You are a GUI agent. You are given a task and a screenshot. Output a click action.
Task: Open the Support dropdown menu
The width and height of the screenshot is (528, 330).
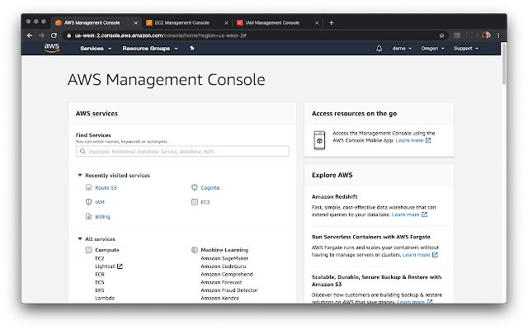coord(466,49)
